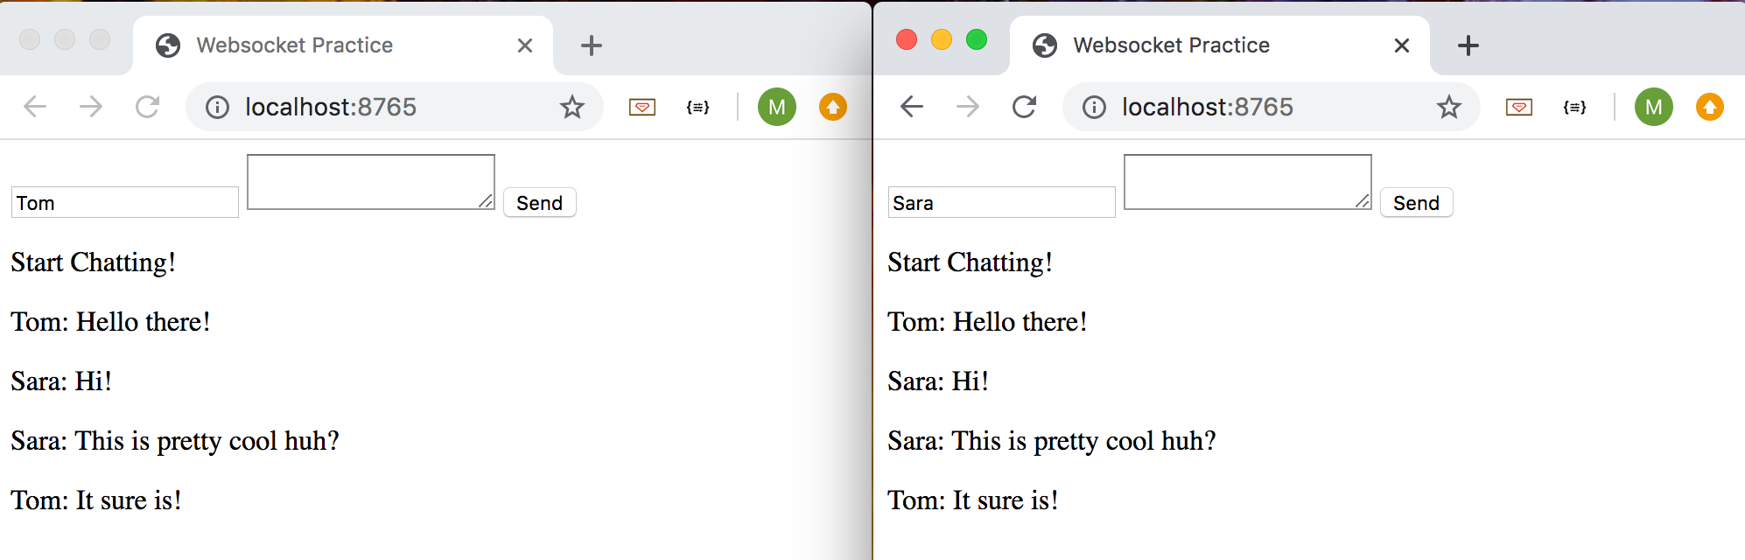1745x560 pixels.
Task: Click 'Sara: Hi!' message in right window
Action: (x=938, y=381)
